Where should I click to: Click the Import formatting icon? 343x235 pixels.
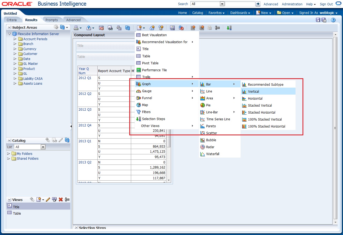pos(181,28)
